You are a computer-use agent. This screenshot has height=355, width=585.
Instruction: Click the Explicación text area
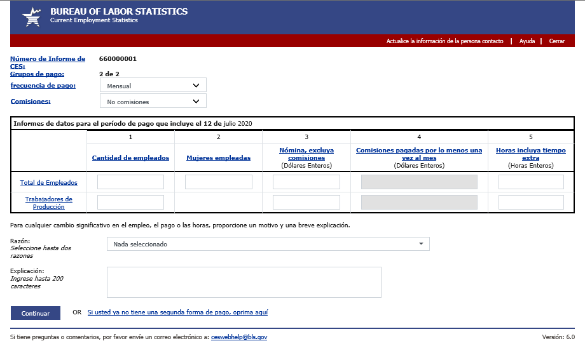244,282
